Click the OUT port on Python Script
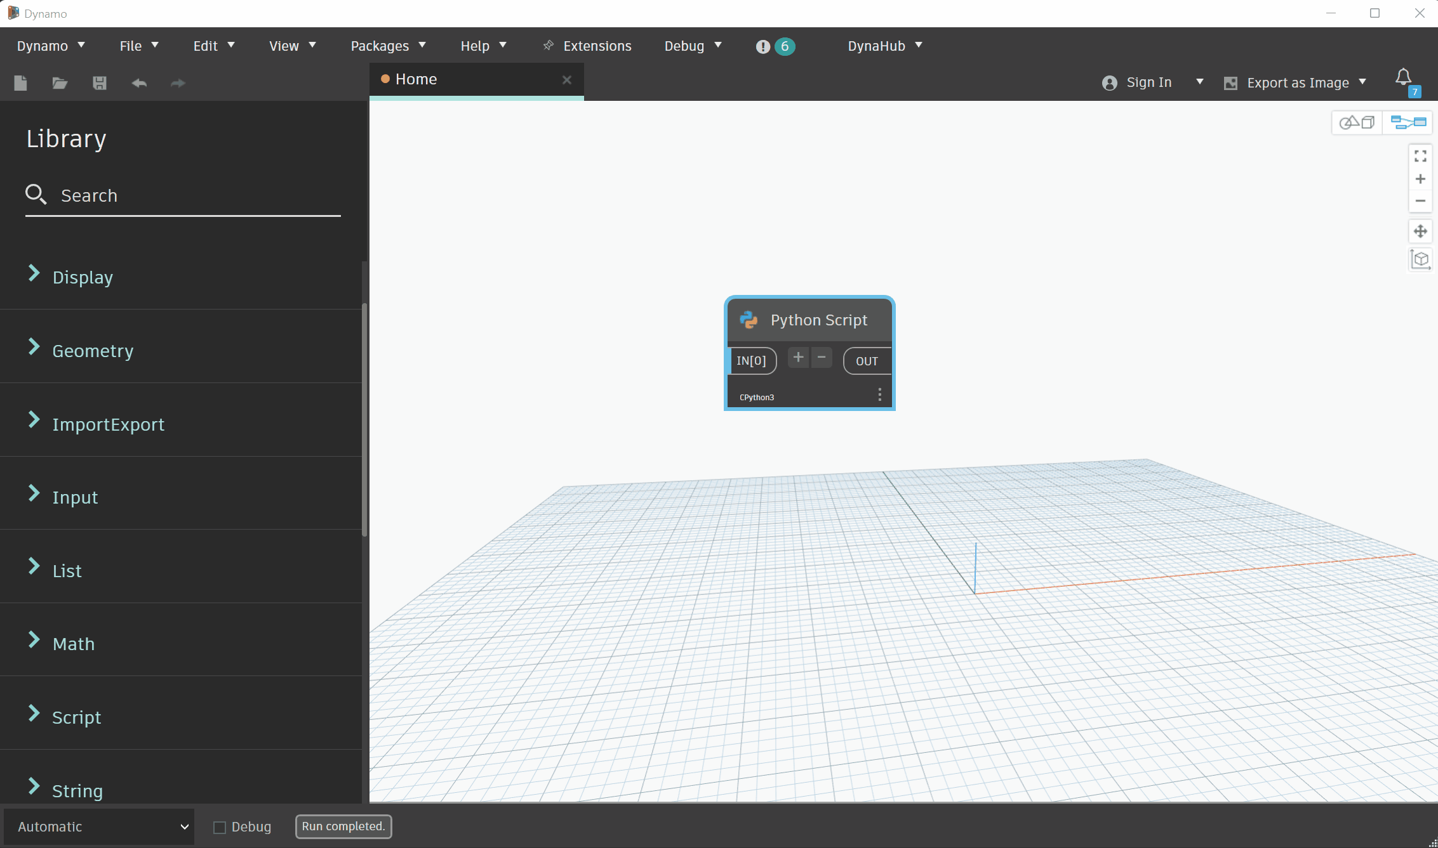 [867, 361]
